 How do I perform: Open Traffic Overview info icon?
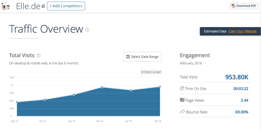[x=87, y=30]
